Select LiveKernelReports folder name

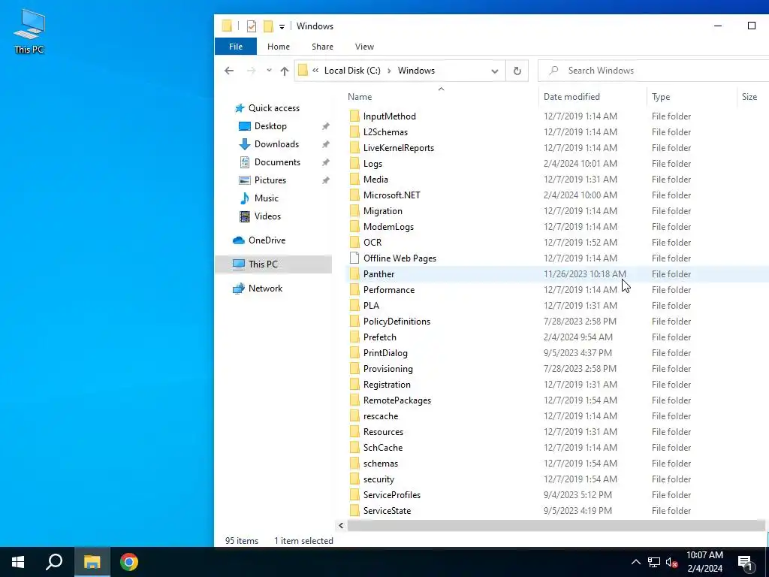[x=398, y=148]
